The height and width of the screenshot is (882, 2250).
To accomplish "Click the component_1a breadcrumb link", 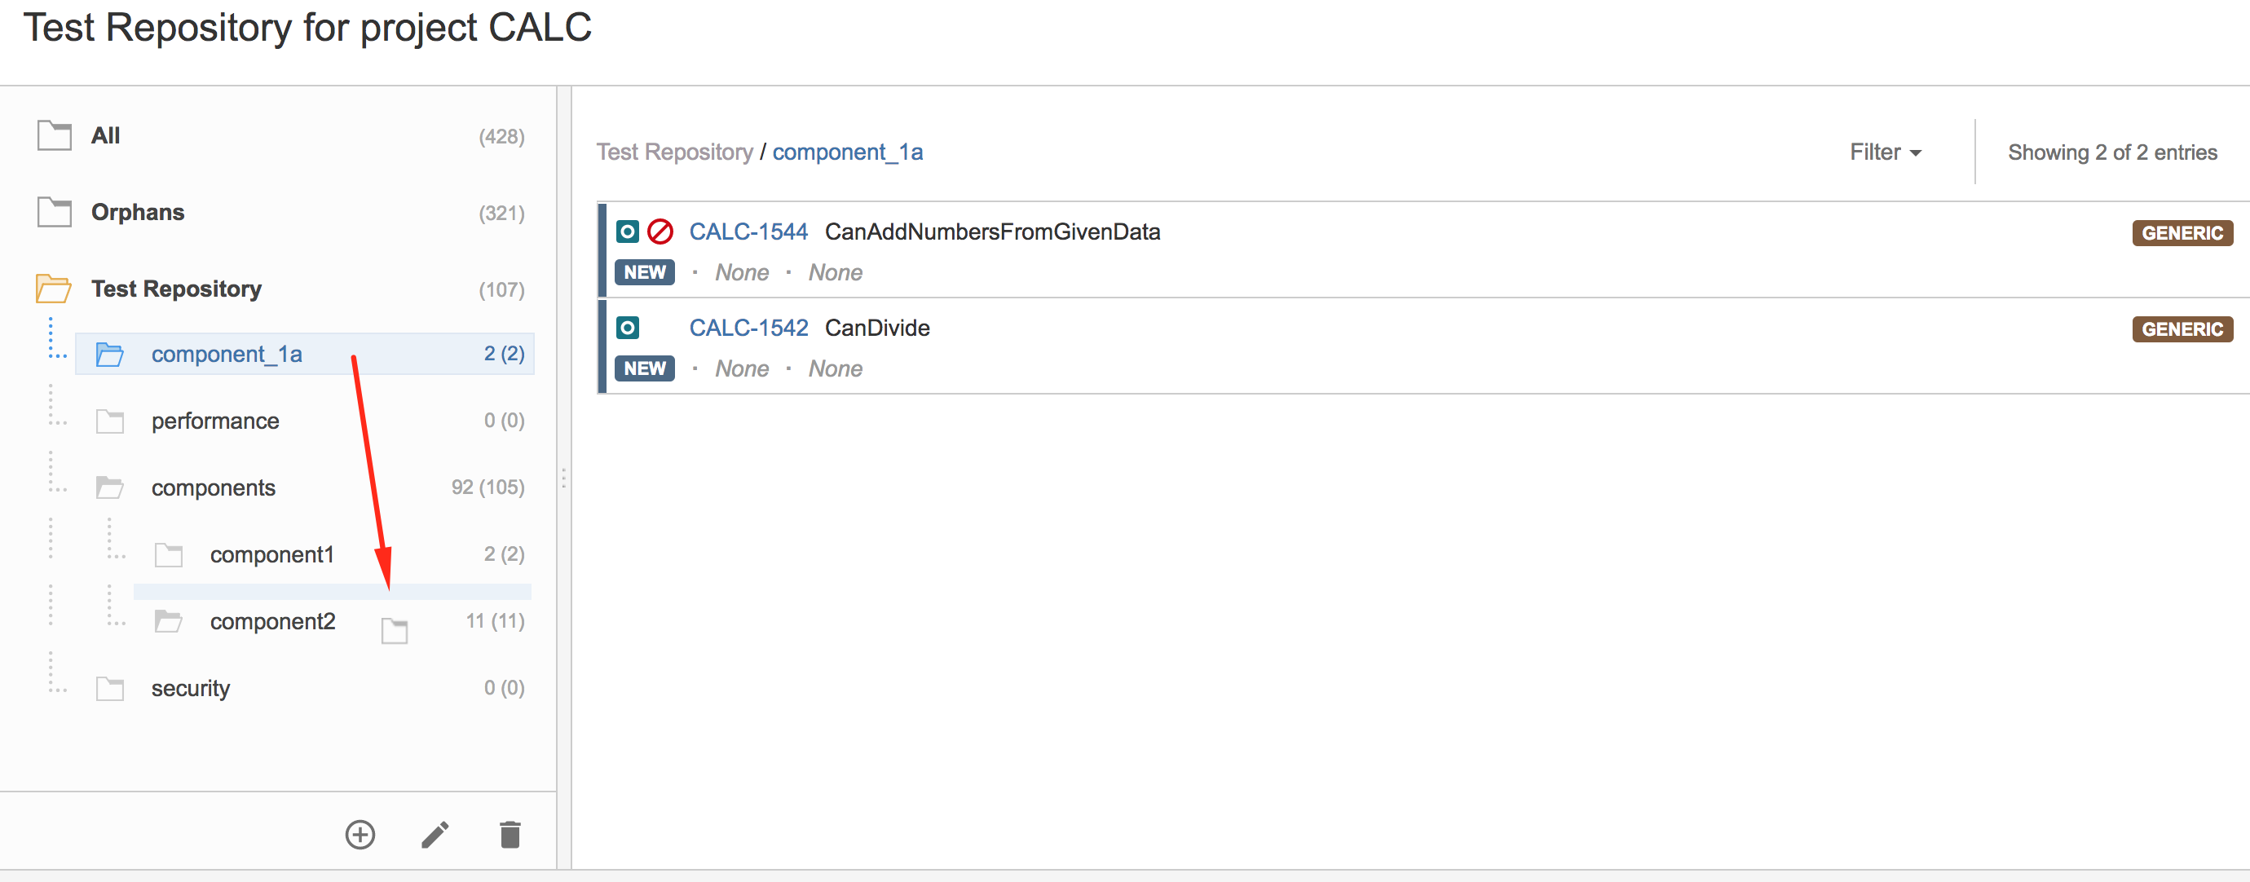I will [847, 152].
